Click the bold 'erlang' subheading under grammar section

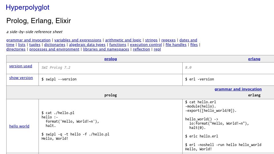coord(254,95)
